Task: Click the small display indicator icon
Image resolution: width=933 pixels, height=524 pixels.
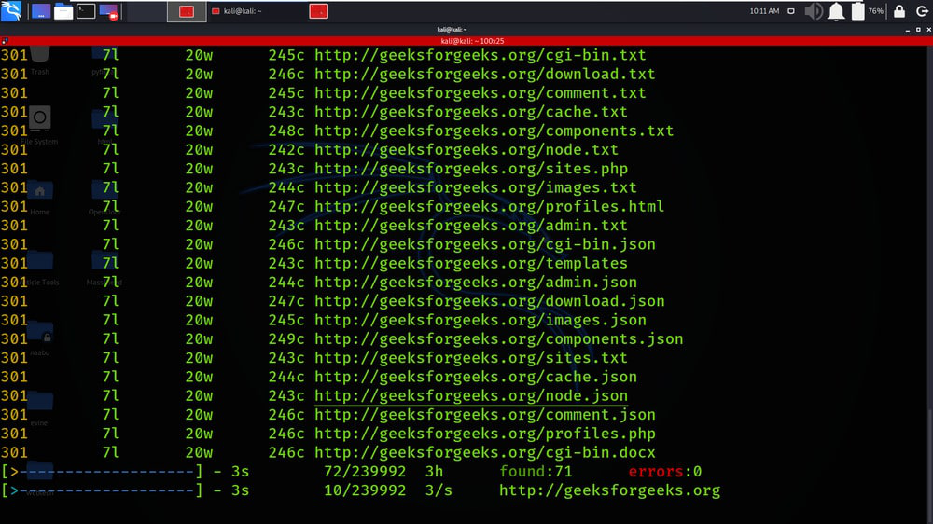Action: [x=791, y=11]
